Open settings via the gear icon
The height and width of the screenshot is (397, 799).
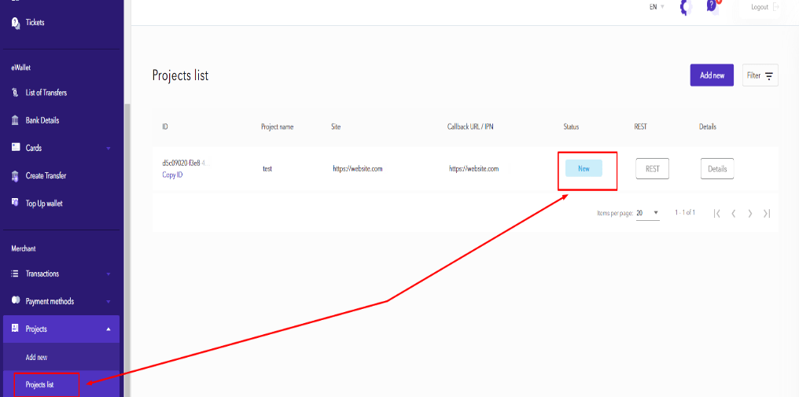685,7
